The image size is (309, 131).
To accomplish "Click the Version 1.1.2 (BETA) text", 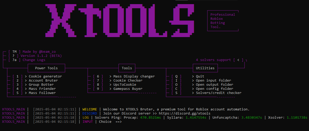I will pyautogui.click(x=41, y=56).
